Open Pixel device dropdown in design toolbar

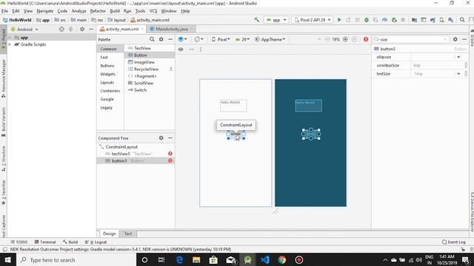pyautogui.click(x=221, y=39)
